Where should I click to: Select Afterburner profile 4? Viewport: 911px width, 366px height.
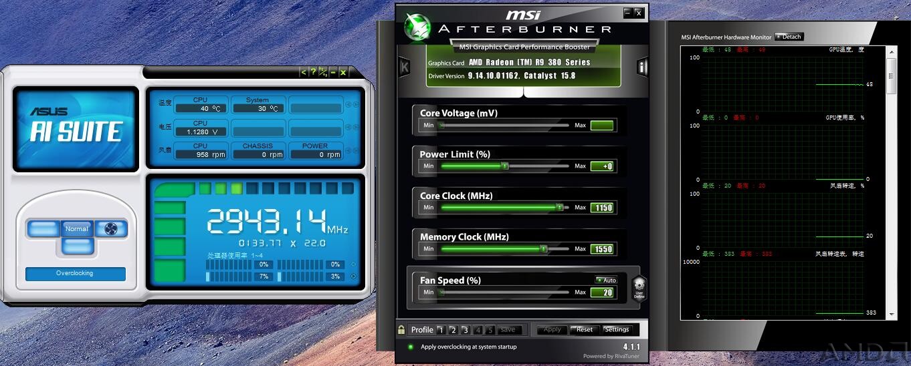478,330
